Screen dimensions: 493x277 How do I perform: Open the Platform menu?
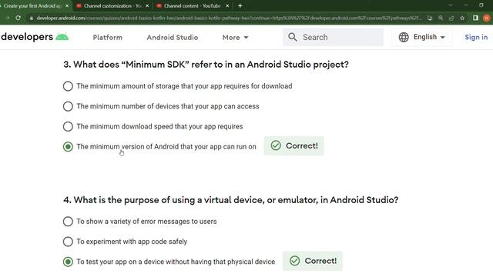point(108,38)
